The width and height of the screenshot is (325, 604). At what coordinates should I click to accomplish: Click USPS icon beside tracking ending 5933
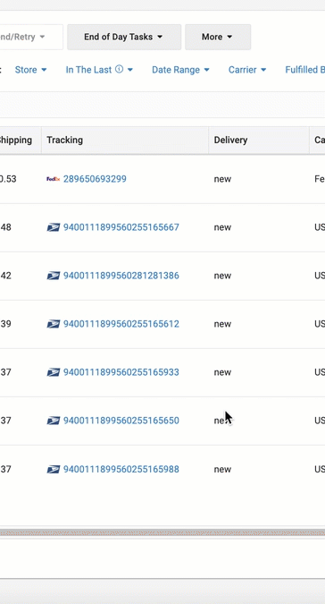pyautogui.click(x=54, y=372)
